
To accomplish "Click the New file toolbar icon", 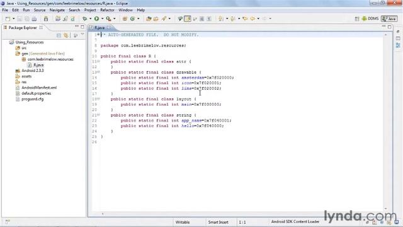I will (x=8, y=19).
